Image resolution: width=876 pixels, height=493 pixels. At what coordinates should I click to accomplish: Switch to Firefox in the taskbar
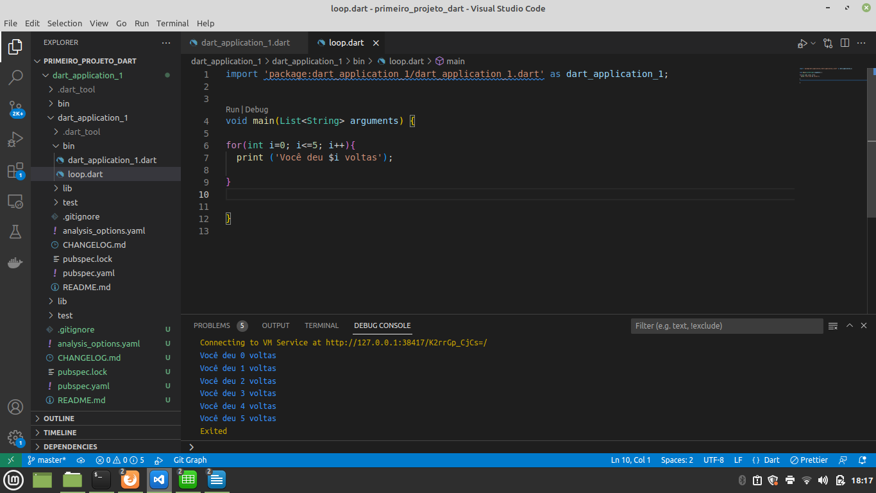pos(130,480)
